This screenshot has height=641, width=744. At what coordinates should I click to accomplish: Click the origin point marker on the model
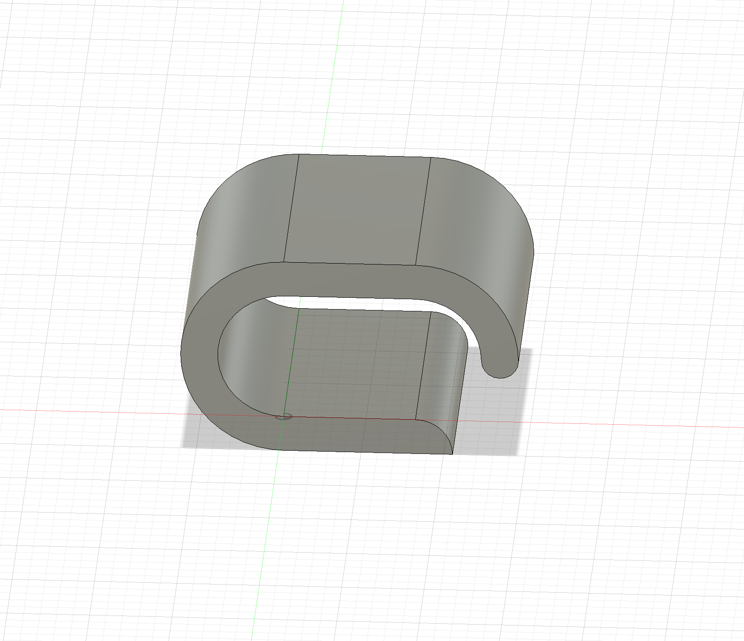(285, 416)
